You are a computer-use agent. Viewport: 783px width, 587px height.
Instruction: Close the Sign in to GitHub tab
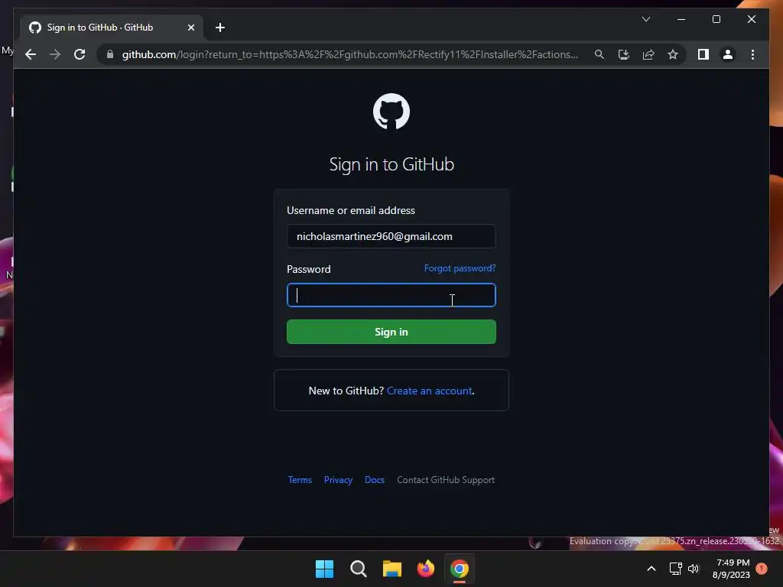tap(190, 28)
